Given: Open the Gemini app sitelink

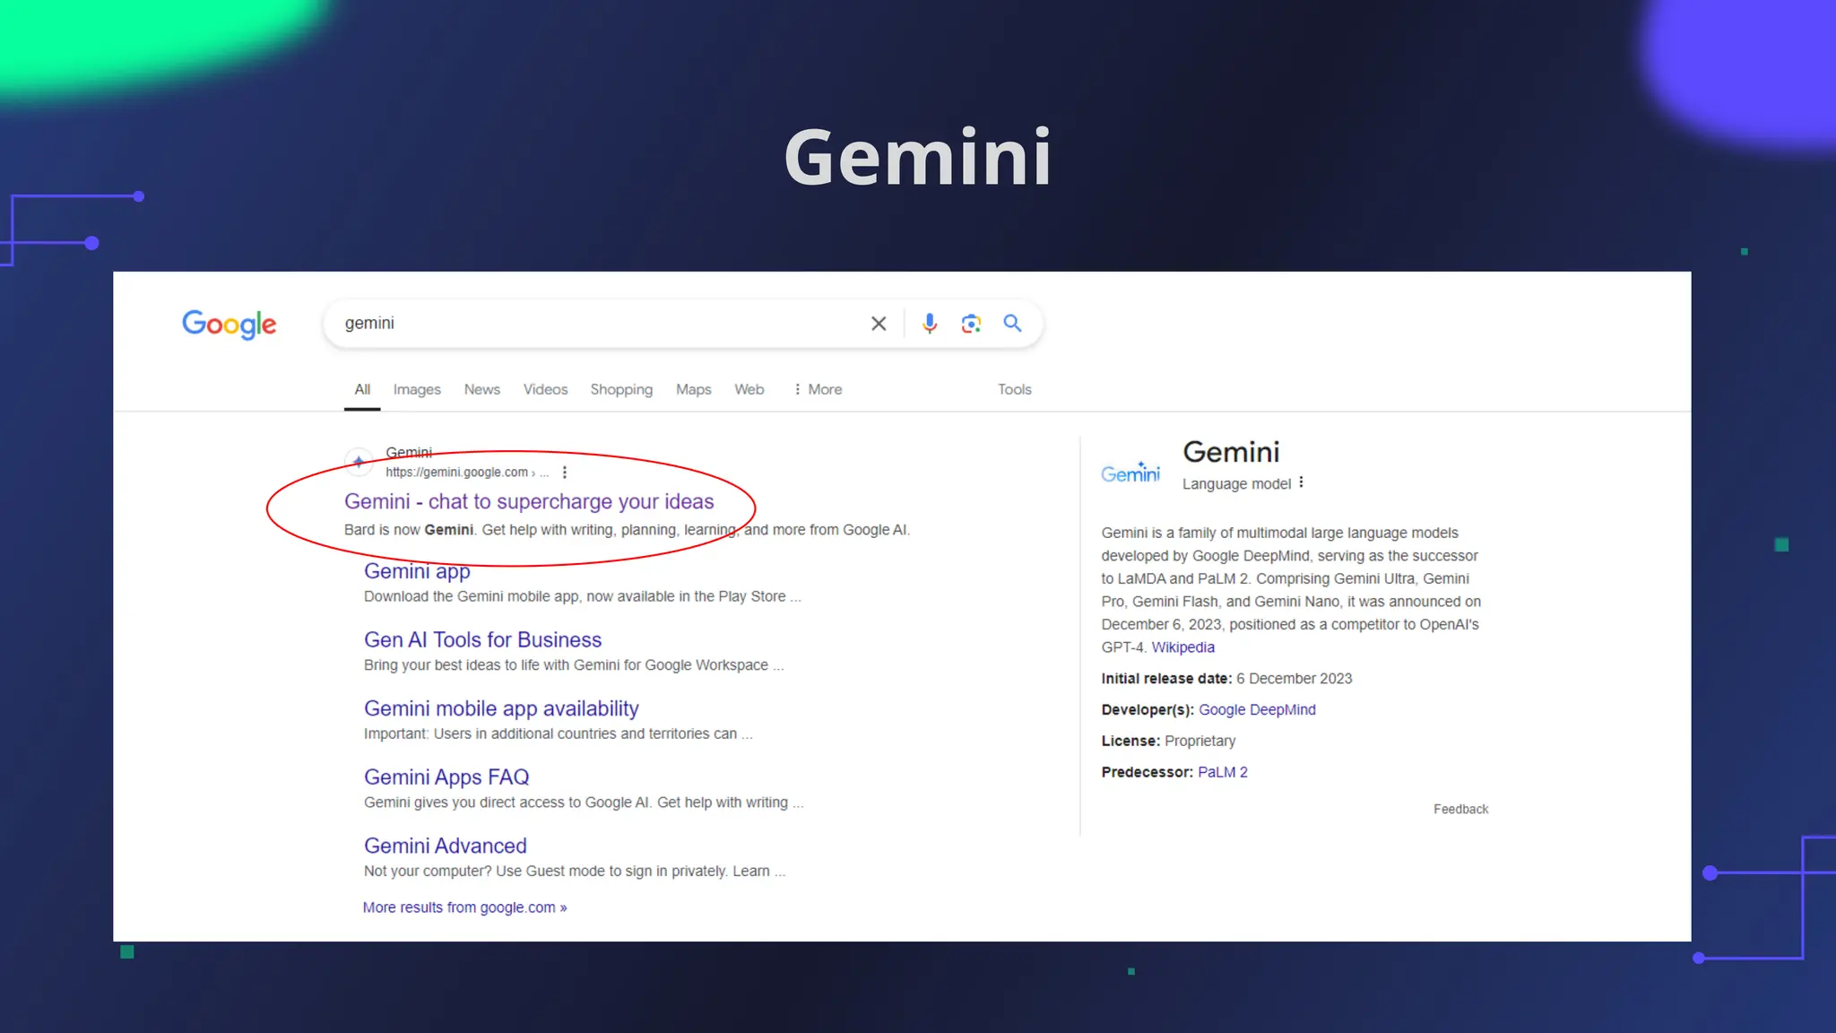Looking at the screenshot, I should click(417, 571).
